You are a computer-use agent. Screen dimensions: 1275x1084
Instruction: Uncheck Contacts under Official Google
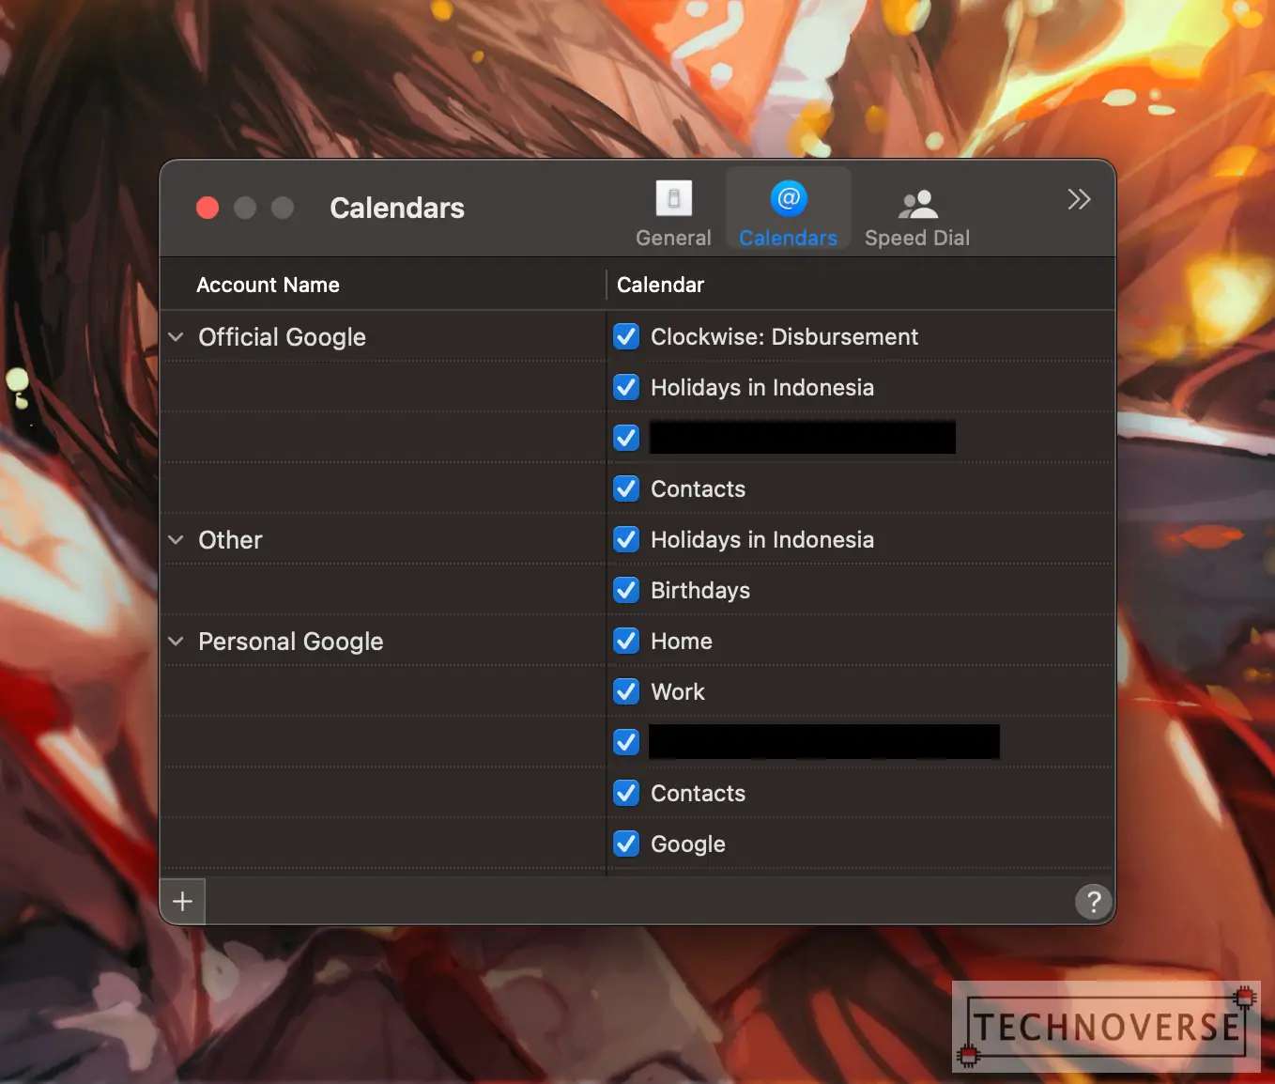[626, 488]
